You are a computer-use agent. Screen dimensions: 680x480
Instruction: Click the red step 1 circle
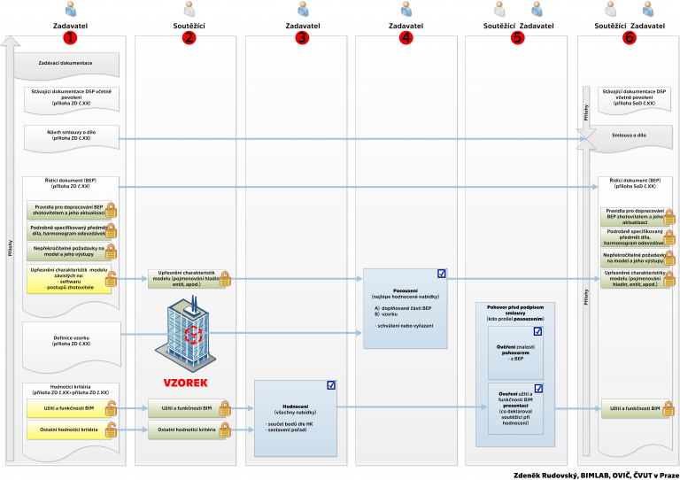70,38
